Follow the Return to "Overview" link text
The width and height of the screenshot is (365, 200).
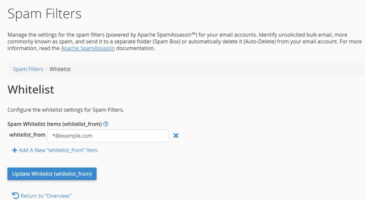tap(46, 196)
